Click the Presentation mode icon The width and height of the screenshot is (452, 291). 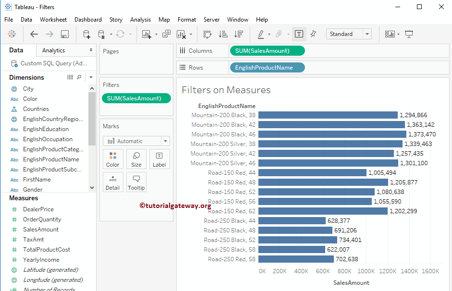409,34
